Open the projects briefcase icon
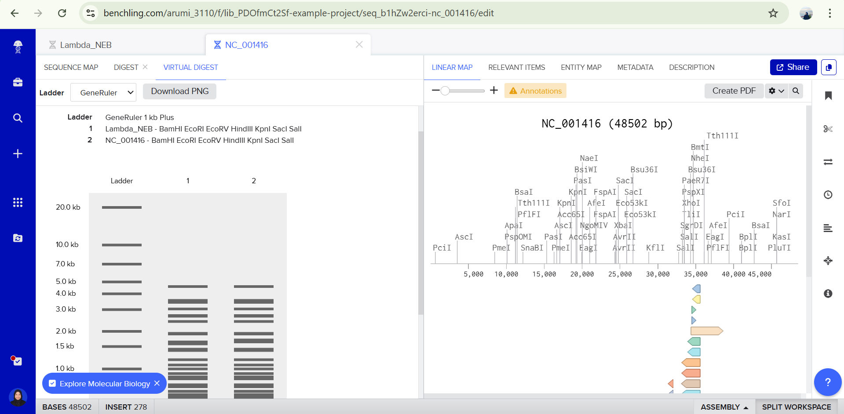844x414 pixels. pyautogui.click(x=18, y=82)
